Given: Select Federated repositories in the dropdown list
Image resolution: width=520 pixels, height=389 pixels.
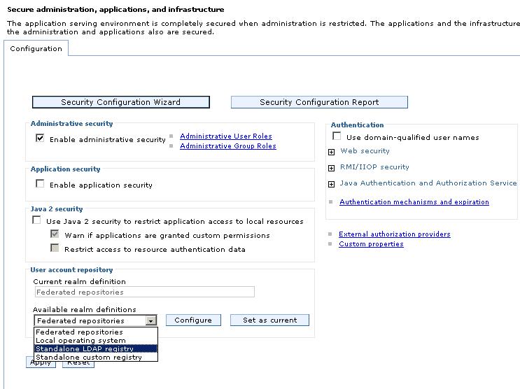Looking at the screenshot, I should click(x=96, y=332).
